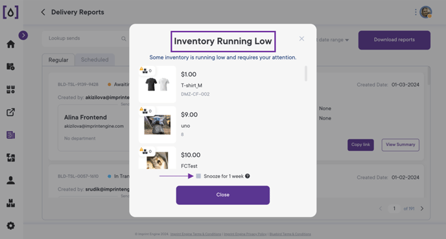Switch to the Scheduled tab
Screen dimensions: 446x239
point(95,60)
